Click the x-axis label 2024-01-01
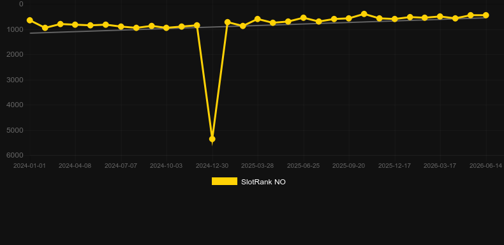Image resolution: width=504 pixels, height=245 pixels. pyautogui.click(x=29, y=166)
